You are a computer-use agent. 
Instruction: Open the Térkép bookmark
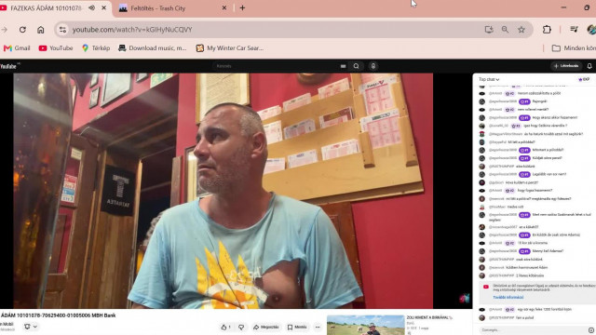coord(96,48)
